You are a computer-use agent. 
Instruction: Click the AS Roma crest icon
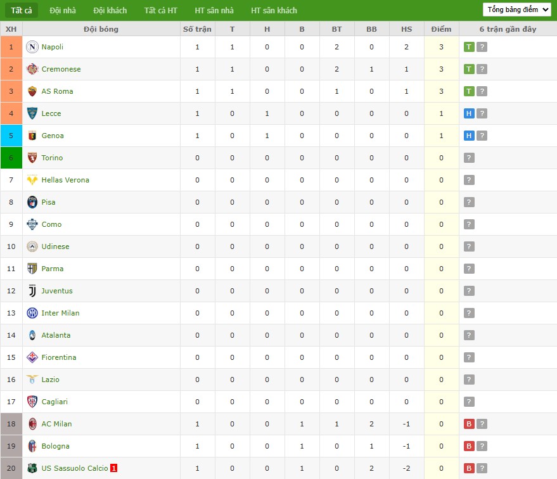32,91
